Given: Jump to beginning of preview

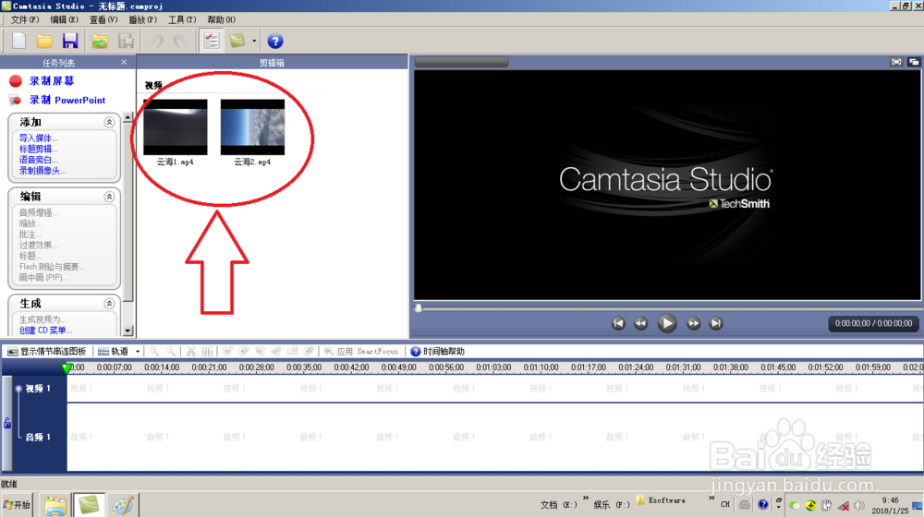Looking at the screenshot, I should tap(618, 323).
